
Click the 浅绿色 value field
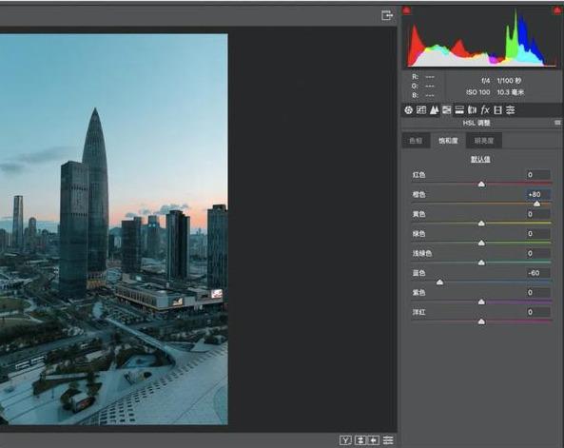[x=537, y=253]
